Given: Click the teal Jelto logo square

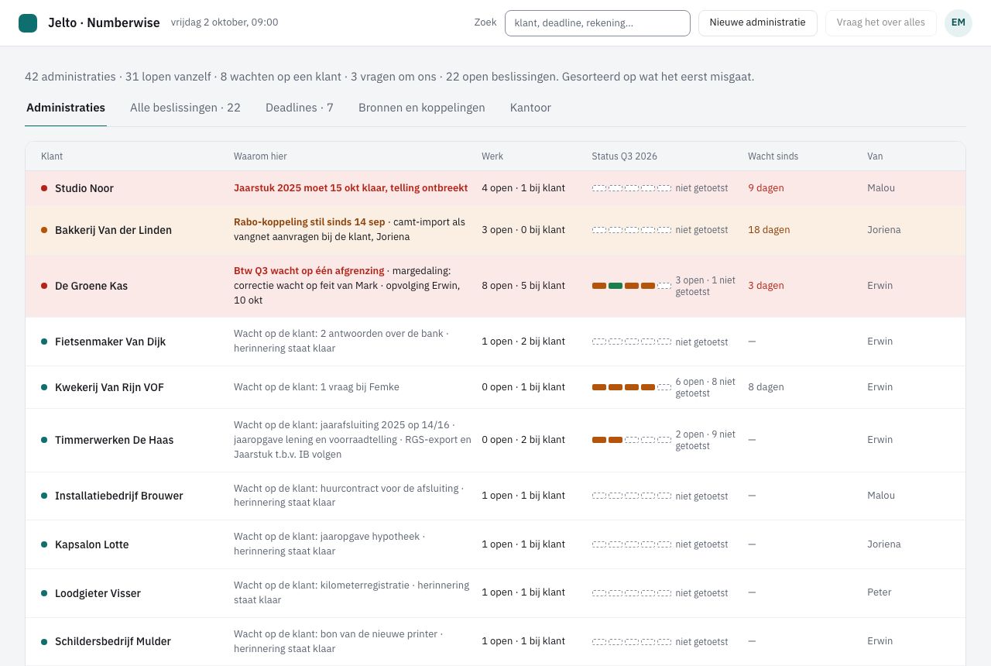Looking at the screenshot, I should [28, 23].
